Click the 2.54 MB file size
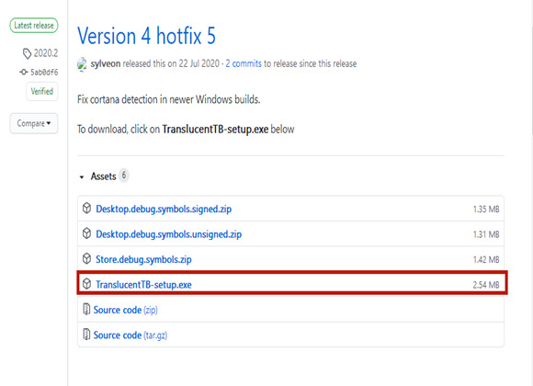 [x=486, y=285]
